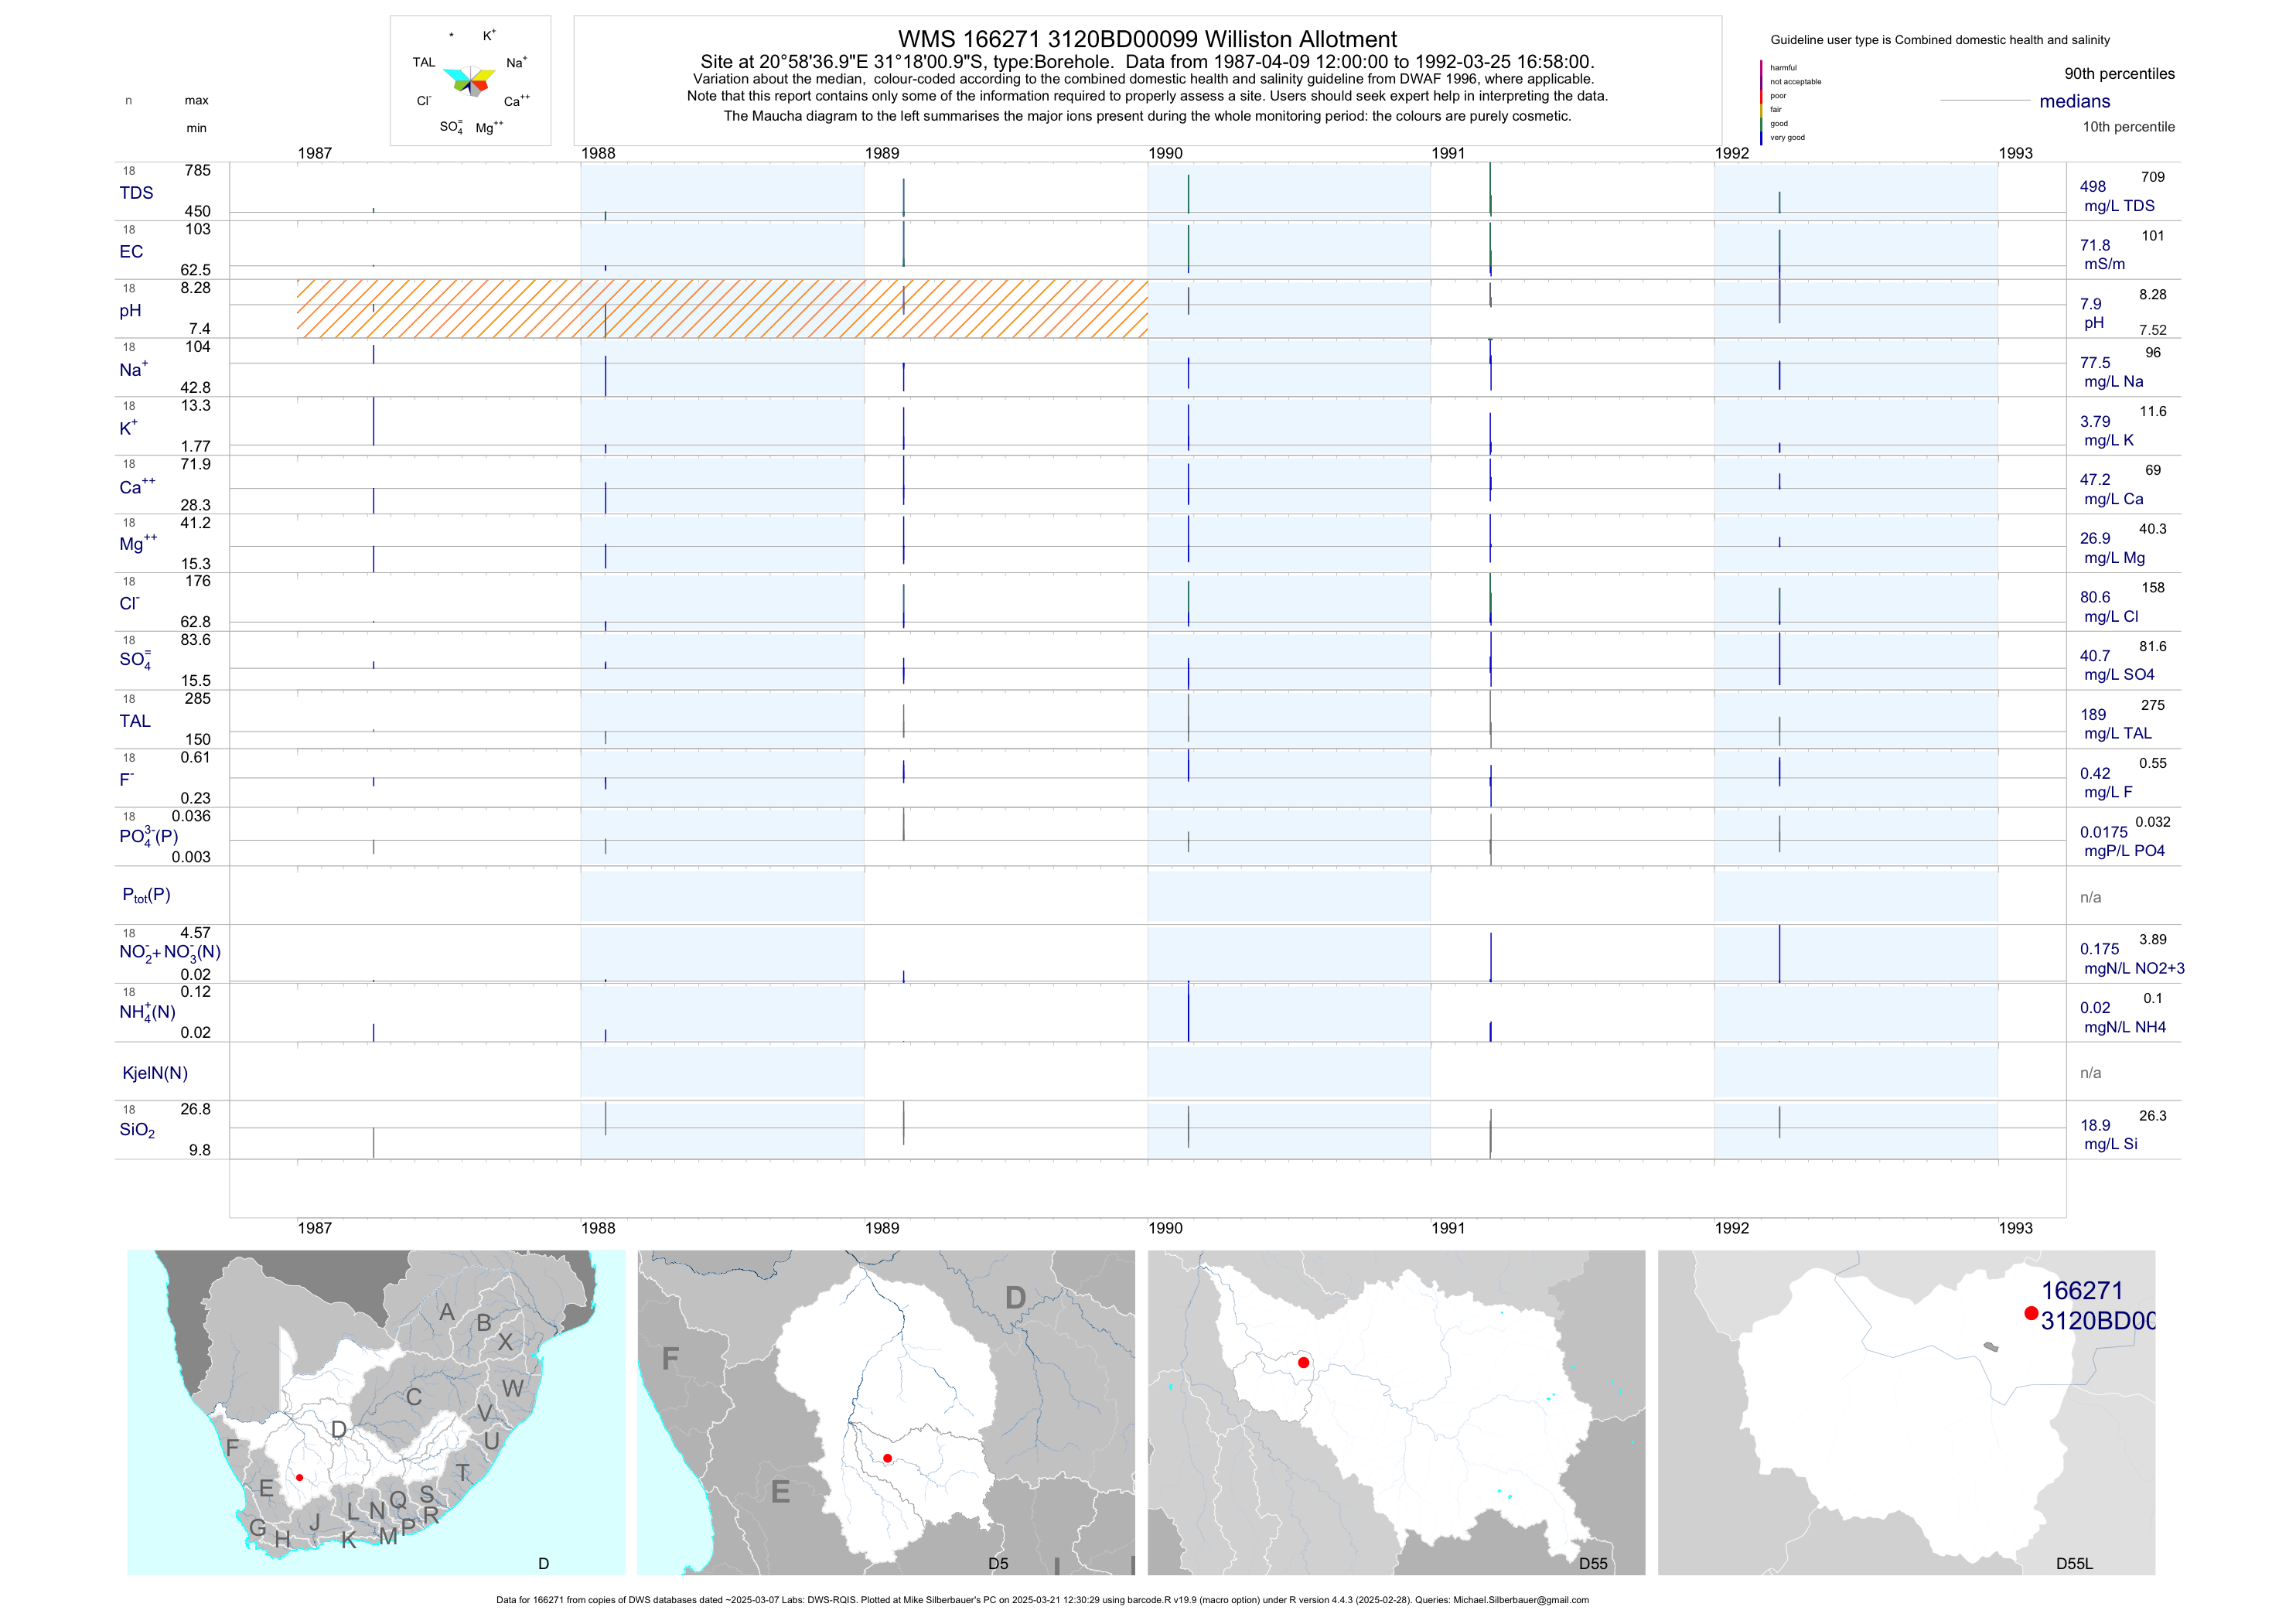The width and height of the screenshot is (2296, 1624).
Task: Click the red site marker on the D5 map
Action: (x=887, y=1458)
